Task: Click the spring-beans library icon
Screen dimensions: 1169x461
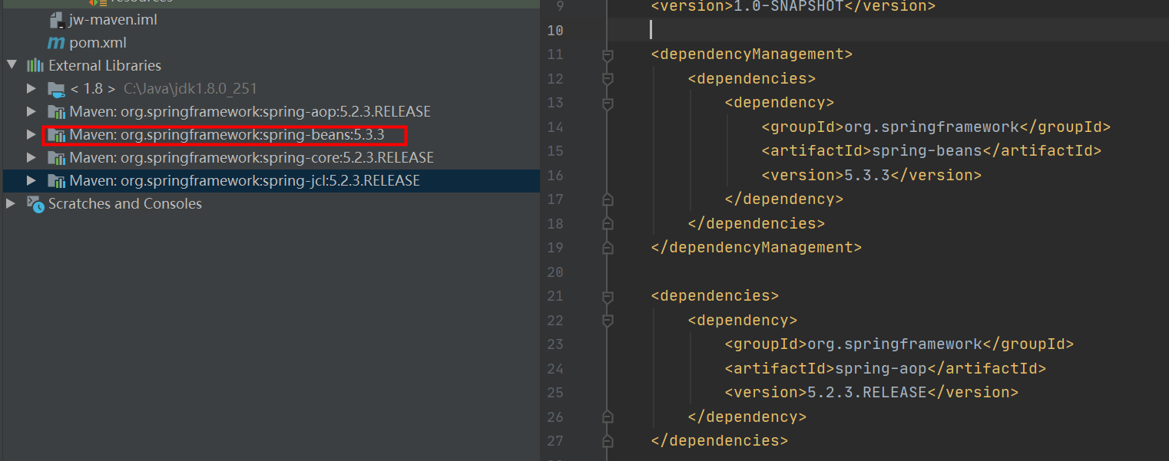Action: (56, 135)
